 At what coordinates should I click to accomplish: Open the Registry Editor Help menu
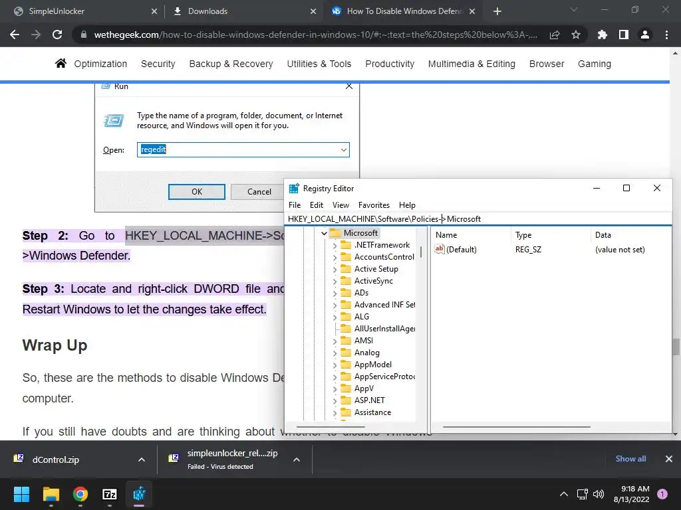pos(407,205)
